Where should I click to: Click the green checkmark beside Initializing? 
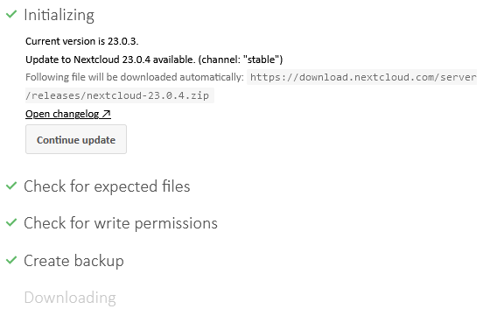pyautogui.click(x=11, y=14)
